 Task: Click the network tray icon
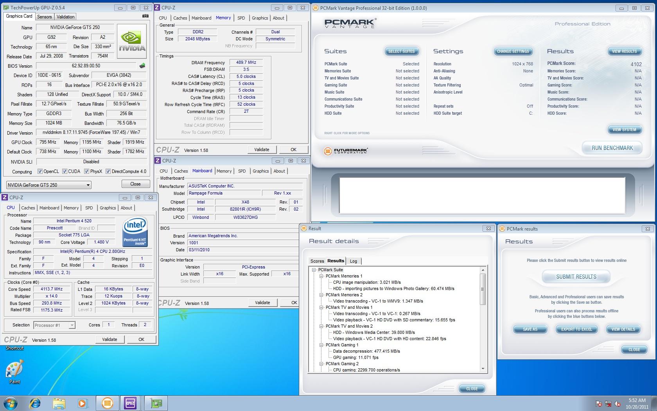coord(608,404)
